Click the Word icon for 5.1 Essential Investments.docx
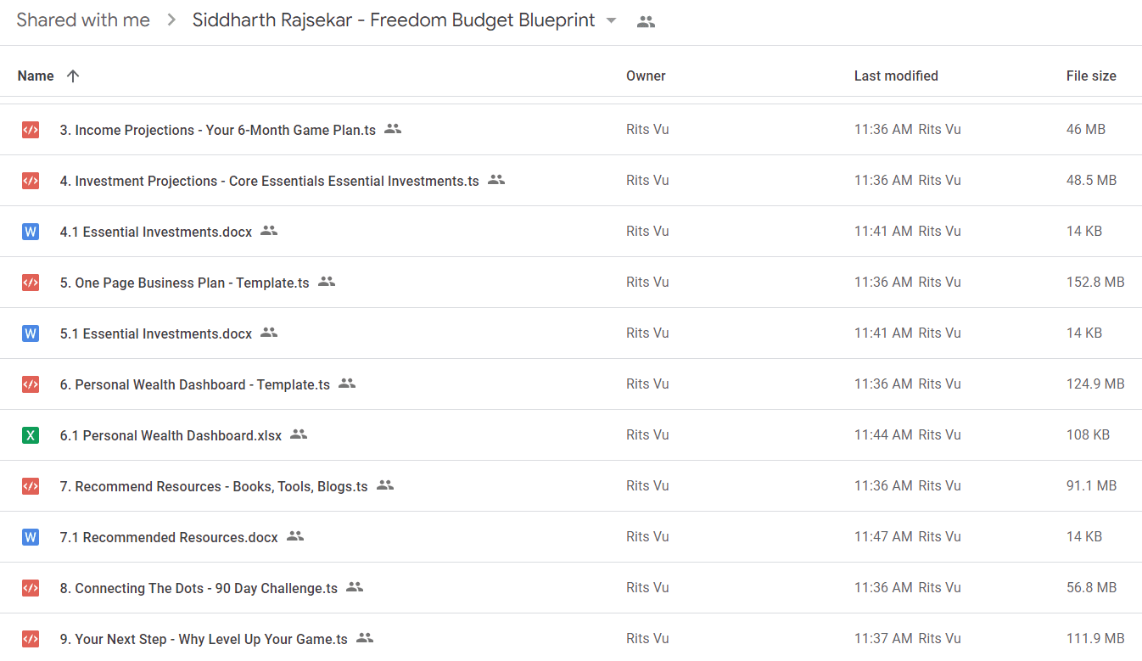 tap(31, 333)
